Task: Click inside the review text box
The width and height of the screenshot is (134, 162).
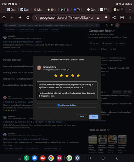Action: (67, 90)
